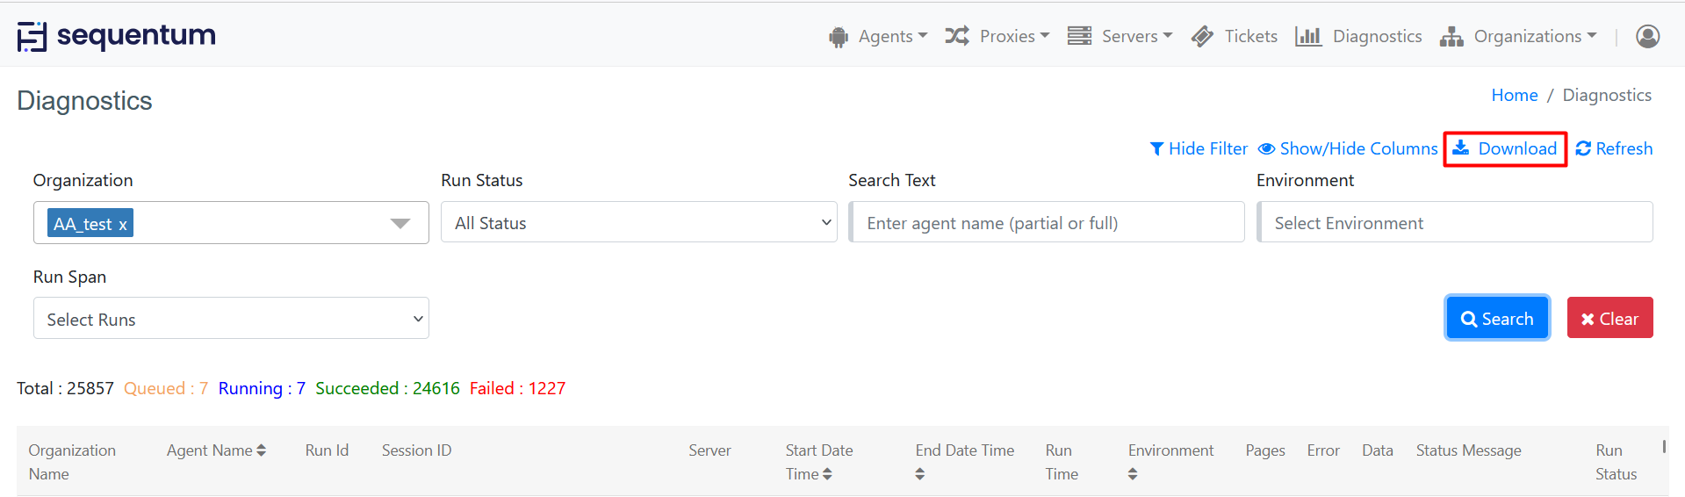Open the Agents menu
Viewport: 1685px width, 497px height.
tap(878, 36)
